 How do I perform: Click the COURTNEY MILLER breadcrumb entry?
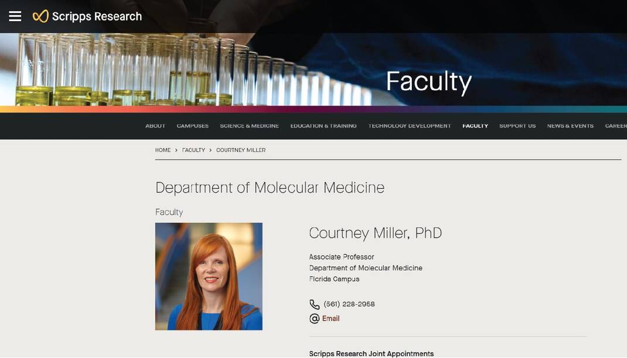tap(241, 150)
